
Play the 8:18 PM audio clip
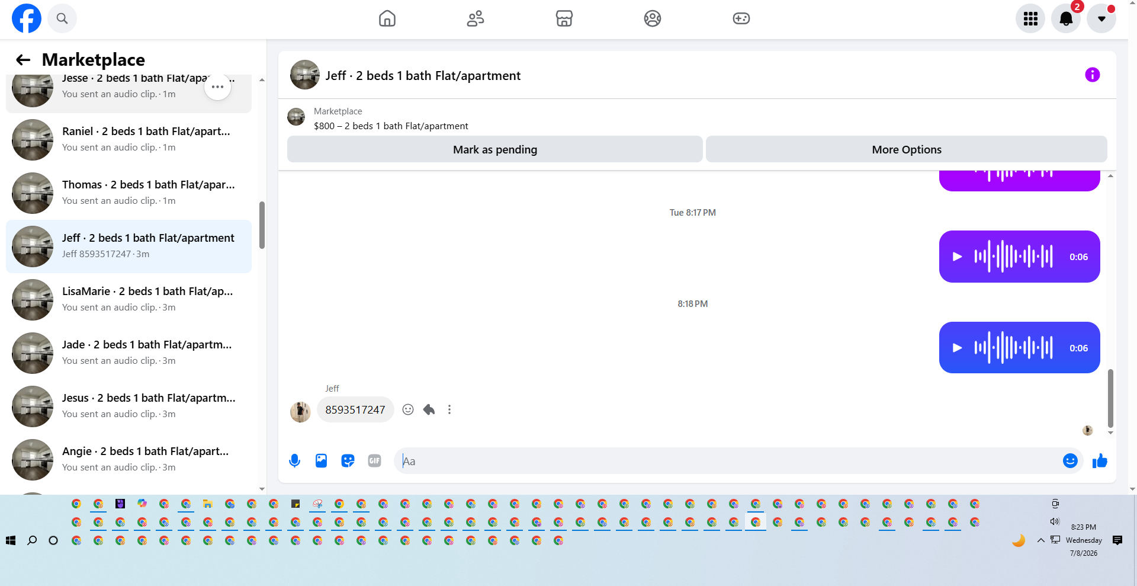click(x=957, y=348)
